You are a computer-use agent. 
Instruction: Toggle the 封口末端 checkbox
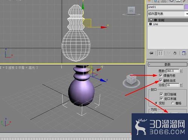(x=161, y=98)
